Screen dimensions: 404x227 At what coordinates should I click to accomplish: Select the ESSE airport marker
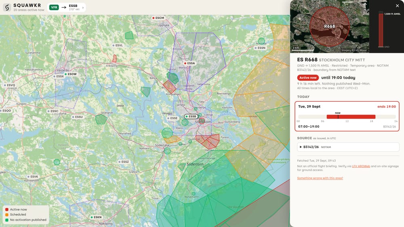[x=173, y=118]
